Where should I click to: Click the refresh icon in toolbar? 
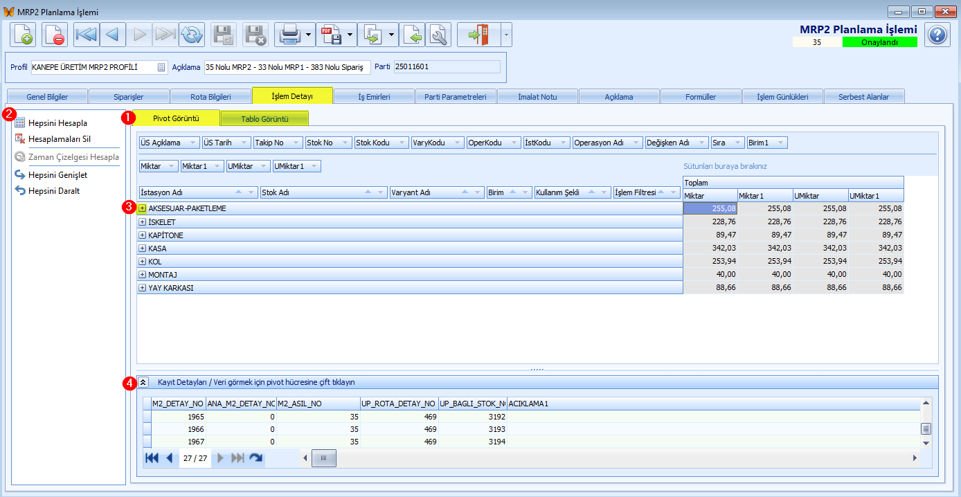192,34
